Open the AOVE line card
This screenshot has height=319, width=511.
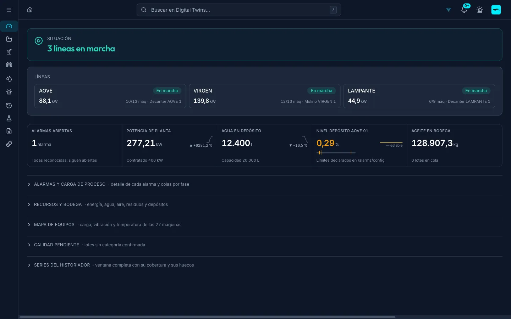pyautogui.click(x=110, y=96)
